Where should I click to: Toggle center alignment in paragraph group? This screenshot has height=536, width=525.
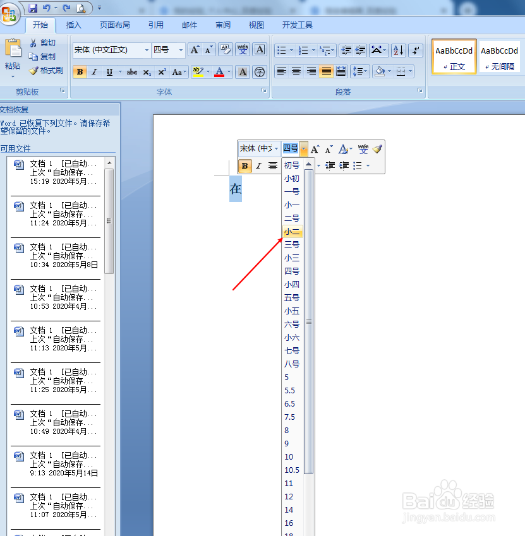[296, 72]
